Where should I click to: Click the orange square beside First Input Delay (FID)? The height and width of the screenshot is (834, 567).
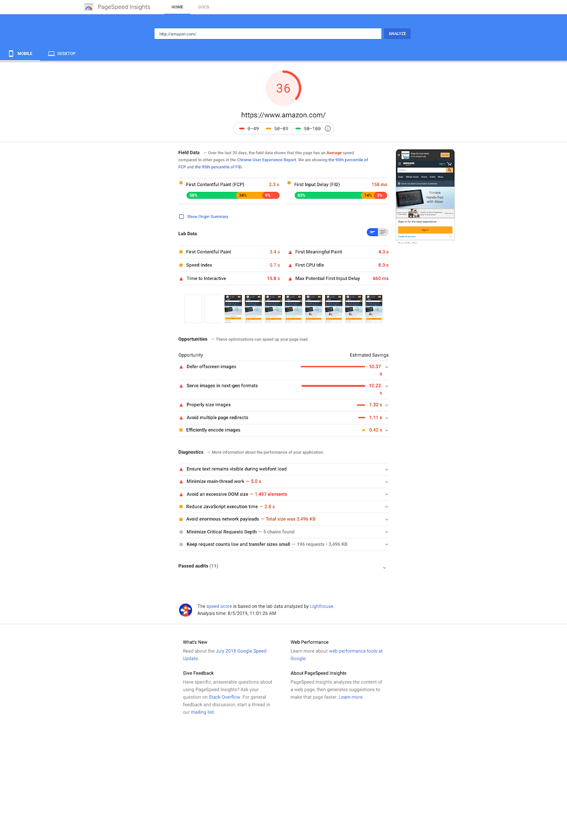[289, 183]
